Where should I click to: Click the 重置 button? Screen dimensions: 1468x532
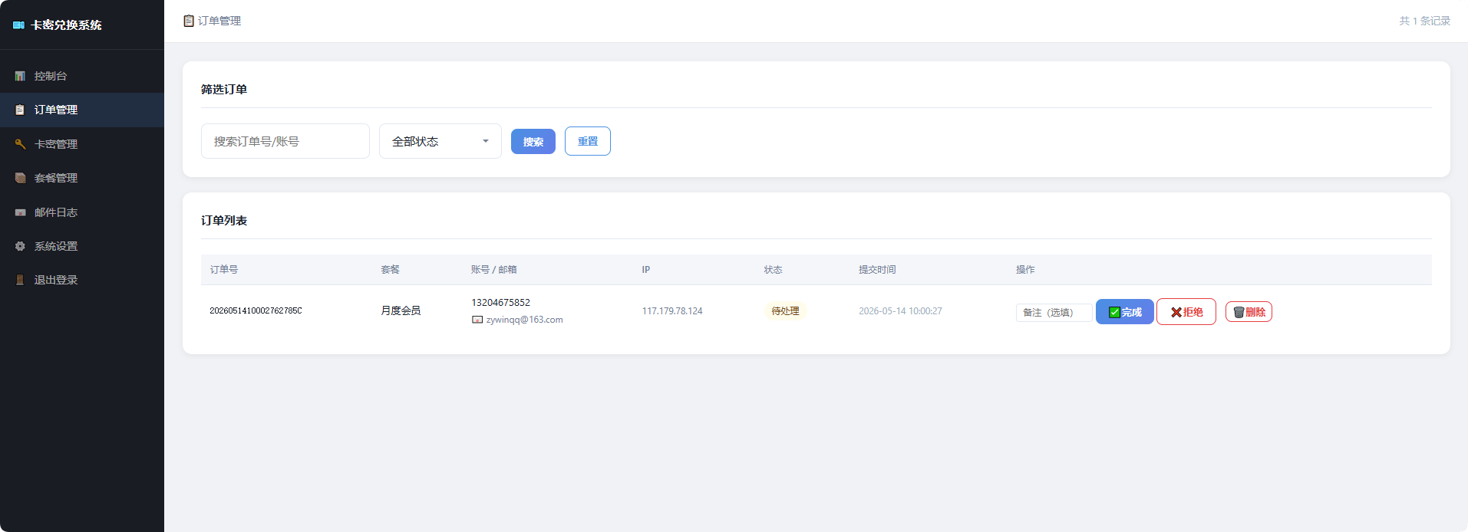pyautogui.click(x=588, y=141)
